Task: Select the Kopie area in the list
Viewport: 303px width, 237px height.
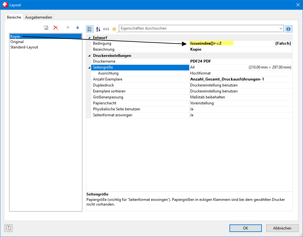Action: [46, 36]
